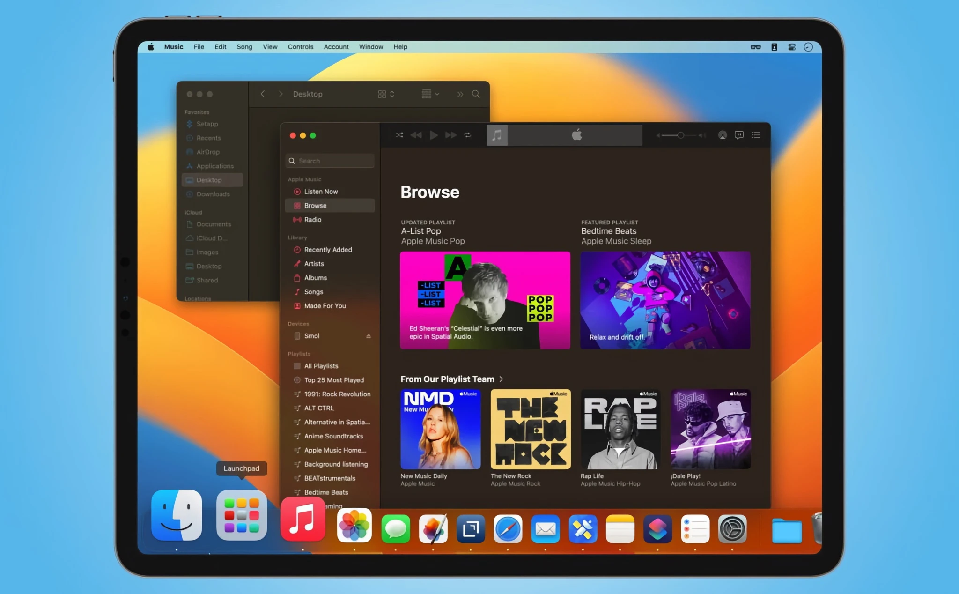Open Artists in the Library
Viewport: 959px width, 594px height.
click(x=330, y=264)
